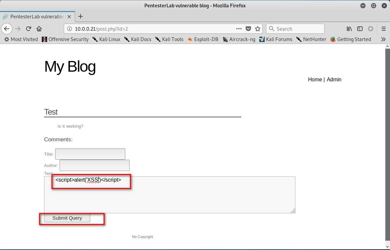This screenshot has height=250, width=390.
Task: Follow the Home link on blog
Action: click(315, 79)
